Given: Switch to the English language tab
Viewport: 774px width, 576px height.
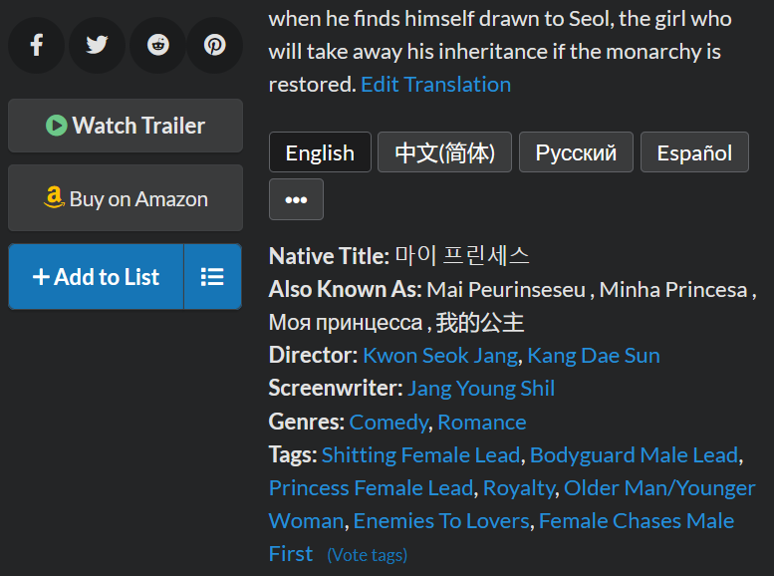Looking at the screenshot, I should click(x=320, y=152).
